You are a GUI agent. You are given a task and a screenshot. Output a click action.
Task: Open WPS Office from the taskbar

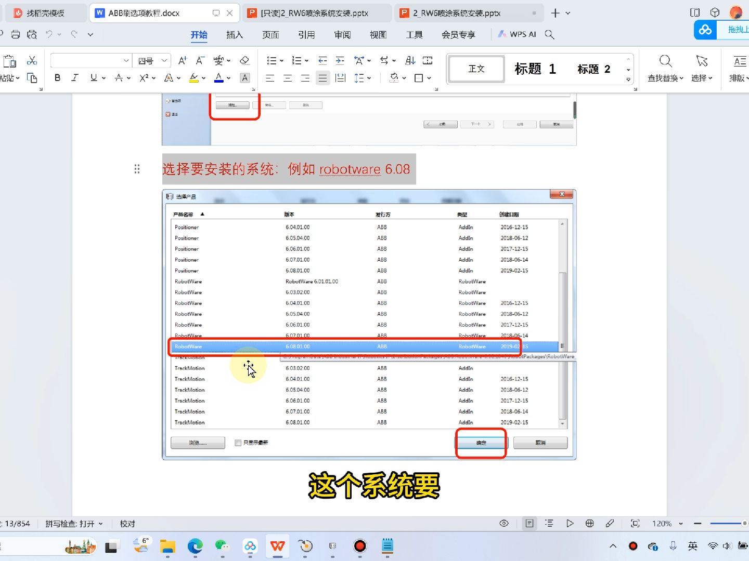(x=278, y=546)
